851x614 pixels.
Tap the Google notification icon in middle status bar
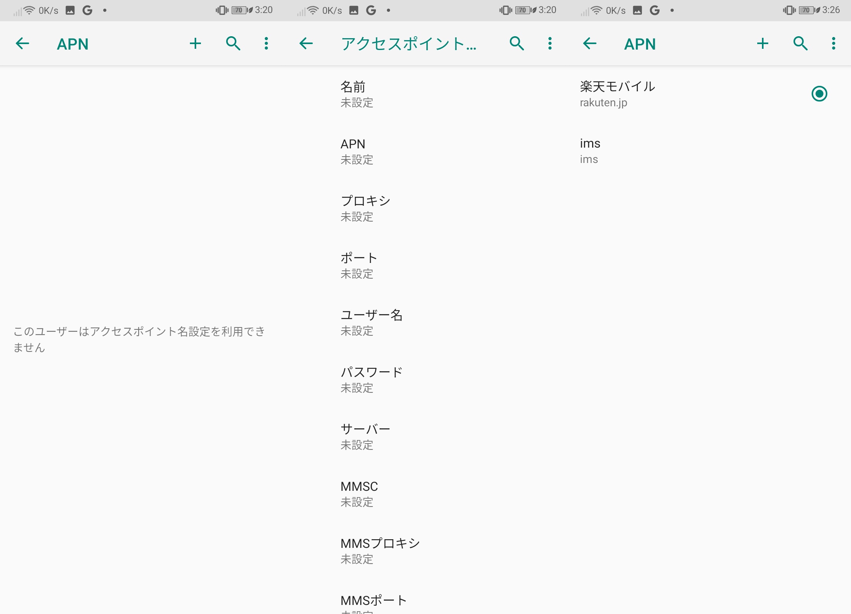coord(371,10)
